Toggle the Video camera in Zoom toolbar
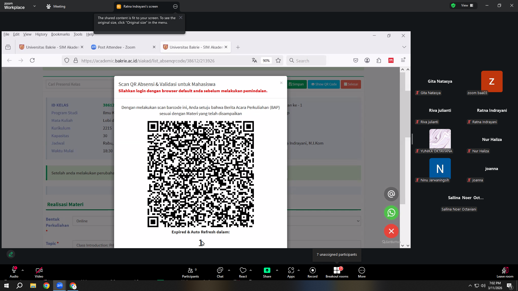Viewport: 518px width, 291px height. pos(39,272)
